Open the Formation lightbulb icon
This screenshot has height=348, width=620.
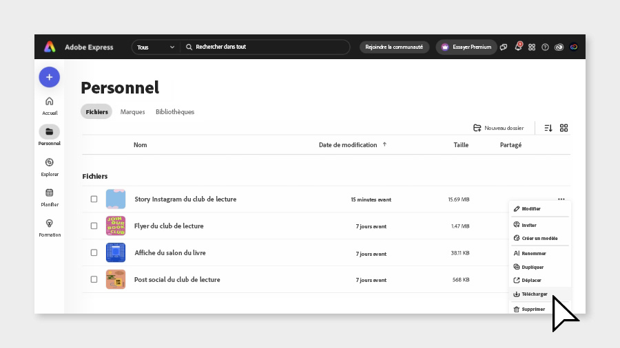click(49, 224)
